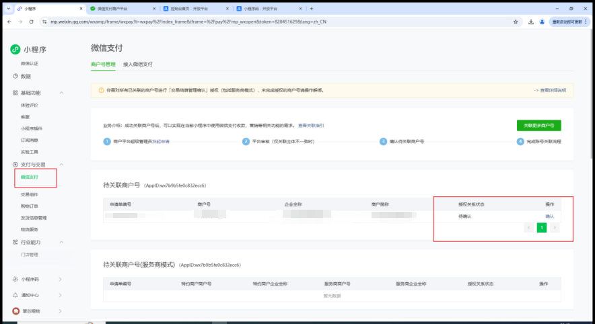Expand the 掌芯相物 account chevron
Viewport: 595px width, 324px height.
tap(61, 311)
